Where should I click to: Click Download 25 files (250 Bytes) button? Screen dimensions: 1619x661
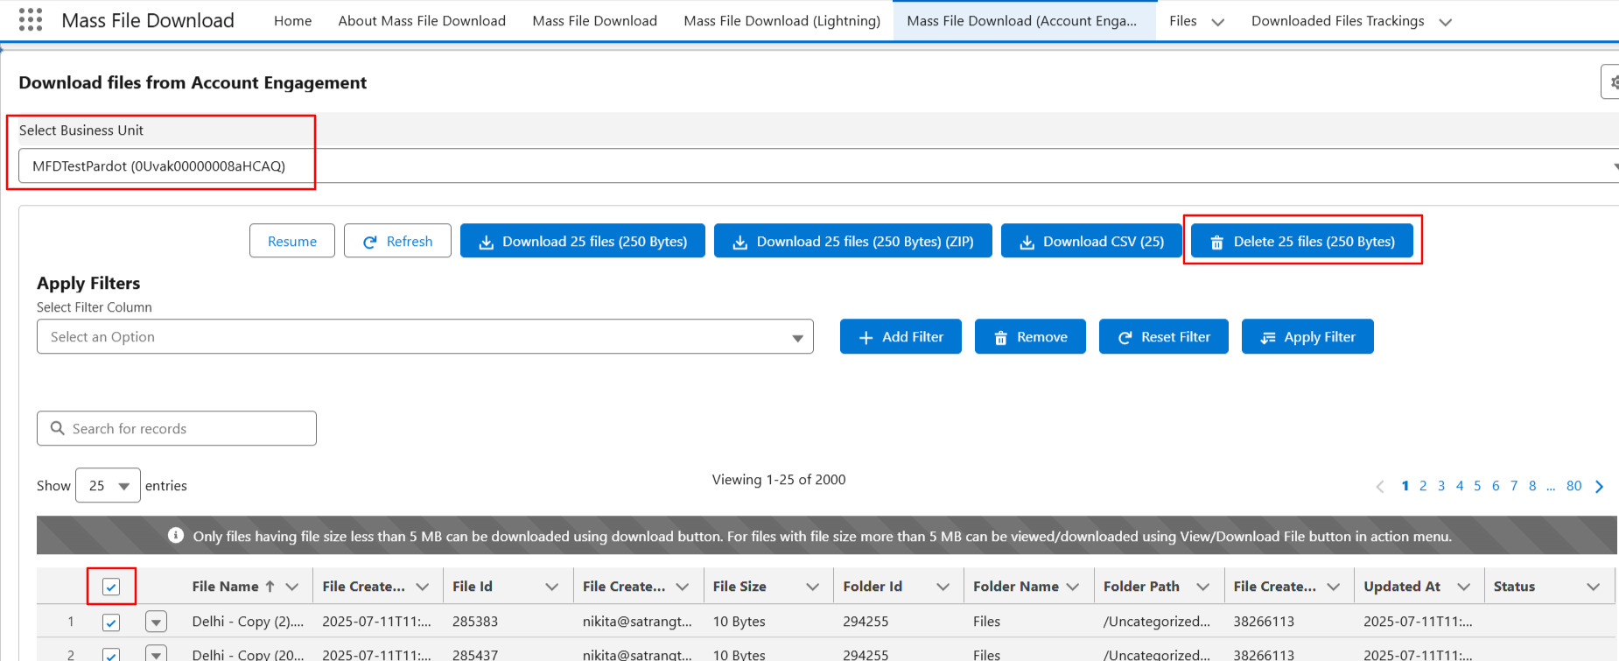pos(583,241)
